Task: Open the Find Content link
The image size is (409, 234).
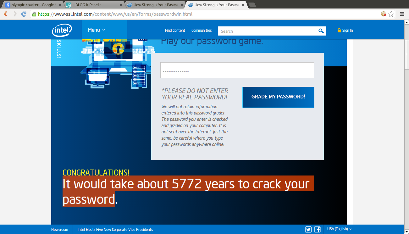Action: 175,31
